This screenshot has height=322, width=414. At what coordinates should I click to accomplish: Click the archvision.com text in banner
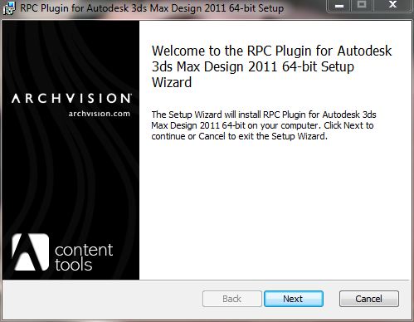99,114
